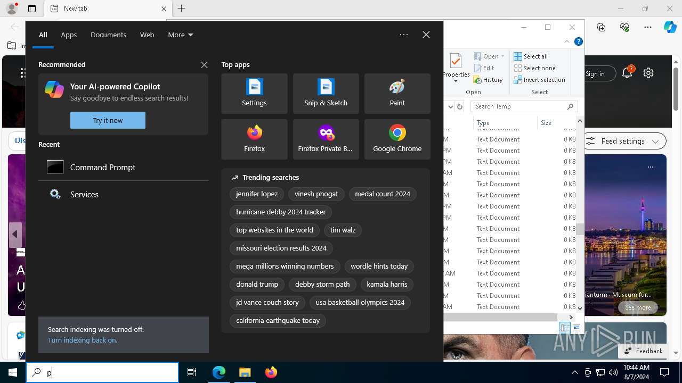Expand the Open dropdown in Explorer
Image resolution: width=682 pixels, height=383 pixels.
click(502, 56)
